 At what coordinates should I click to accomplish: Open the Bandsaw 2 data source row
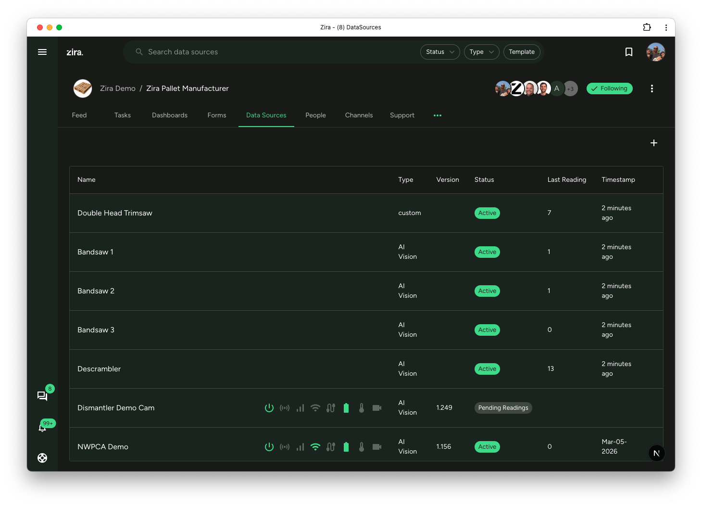(x=366, y=291)
